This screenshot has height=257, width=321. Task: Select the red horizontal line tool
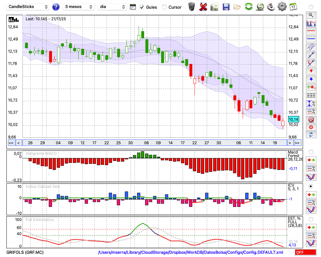[311, 31]
